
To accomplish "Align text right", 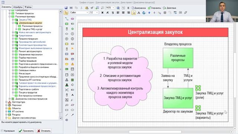I will tap(128, 13).
